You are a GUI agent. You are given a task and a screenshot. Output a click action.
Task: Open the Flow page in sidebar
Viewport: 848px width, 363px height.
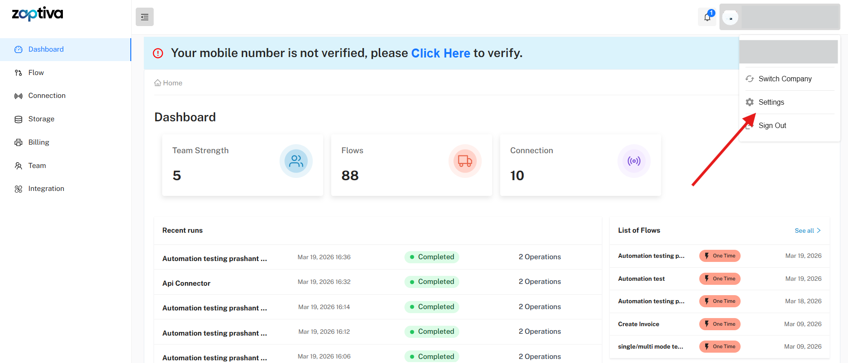coord(36,73)
